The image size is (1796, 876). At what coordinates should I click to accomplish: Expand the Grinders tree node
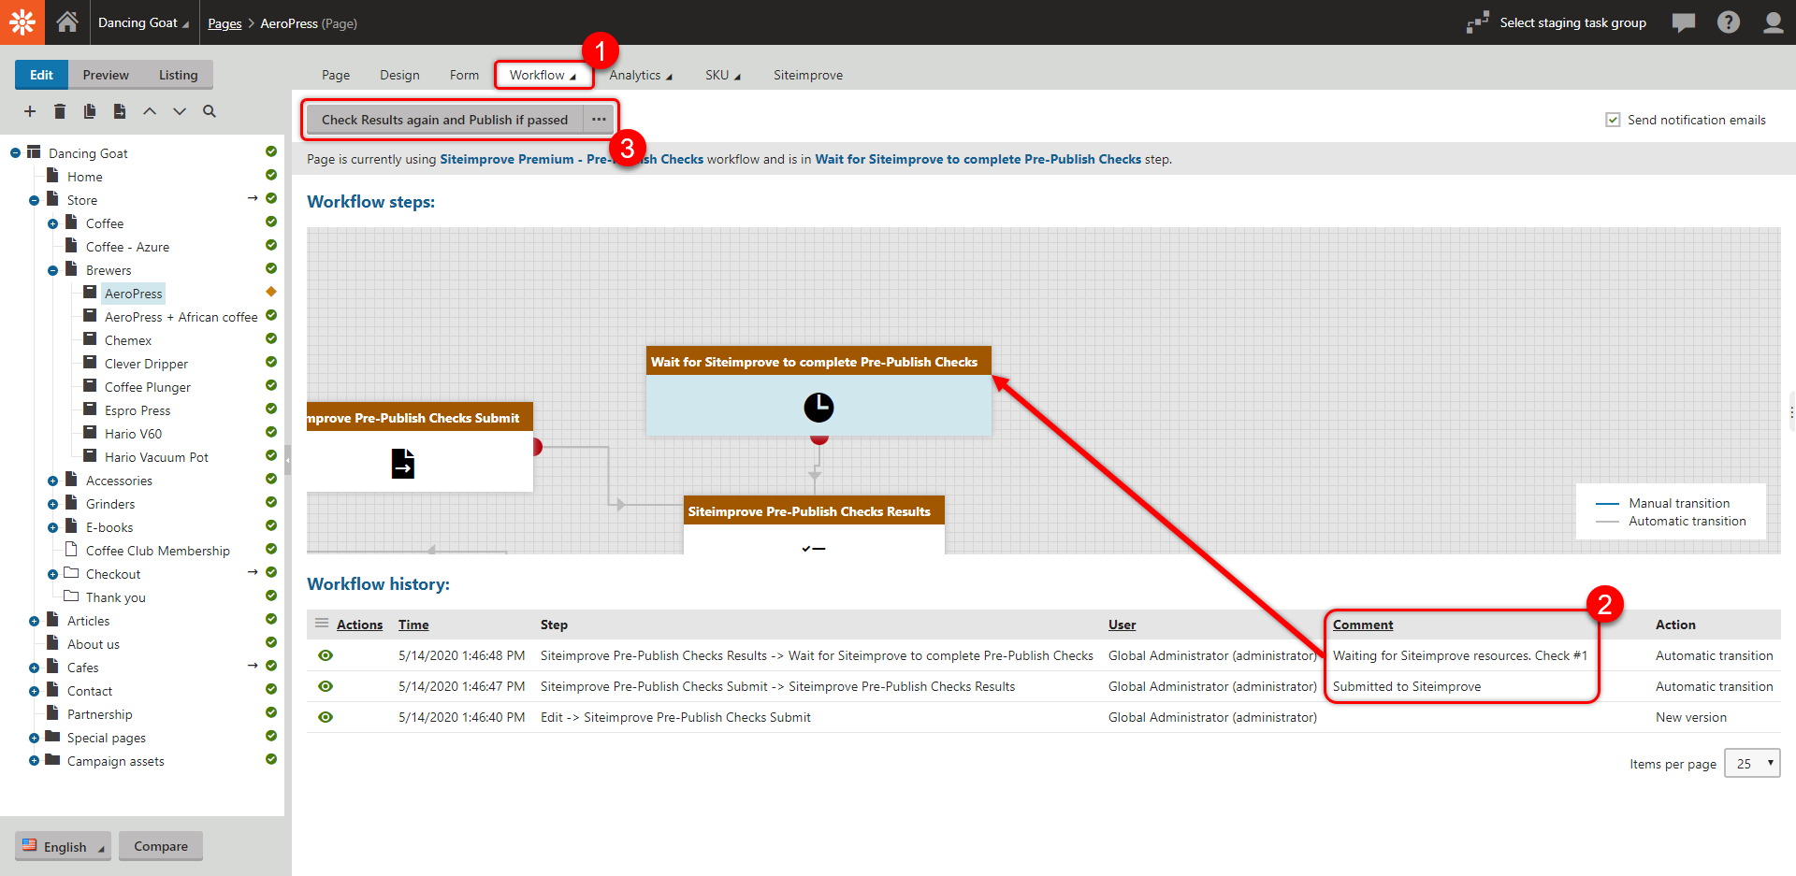(x=52, y=504)
